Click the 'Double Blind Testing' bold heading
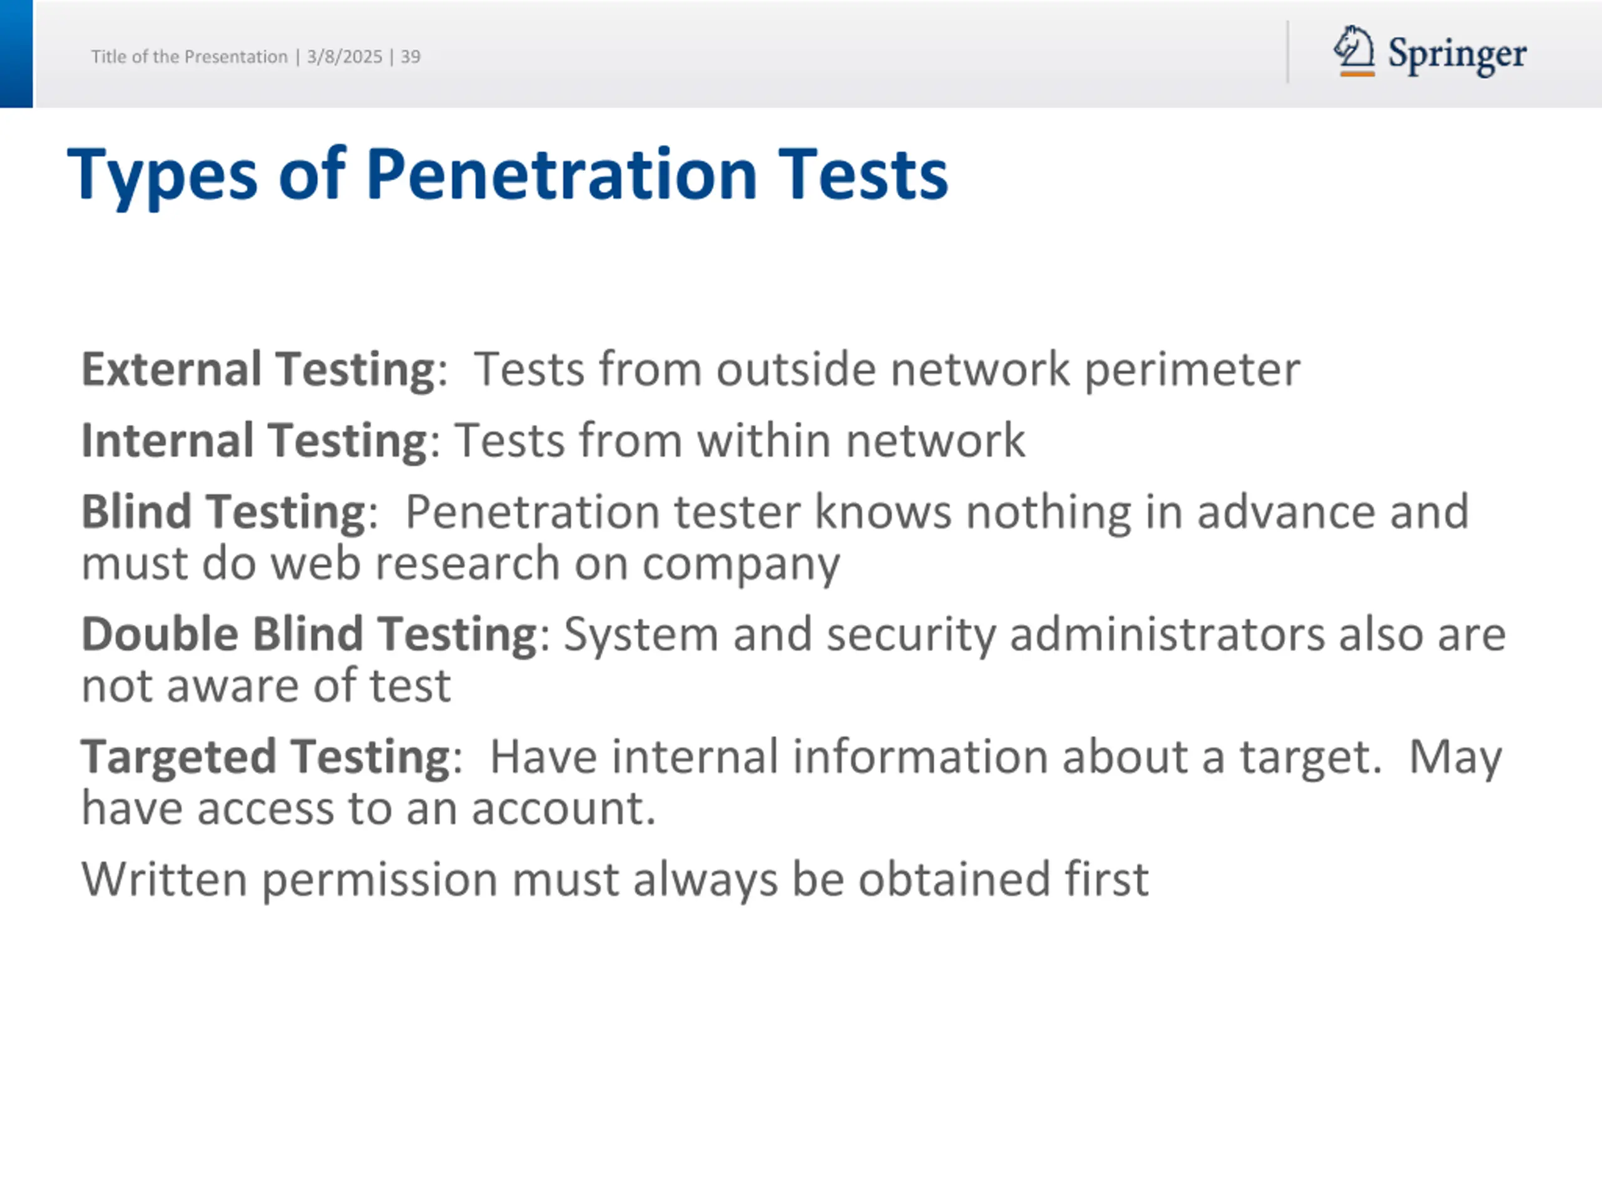The width and height of the screenshot is (1602, 1201). (x=309, y=635)
